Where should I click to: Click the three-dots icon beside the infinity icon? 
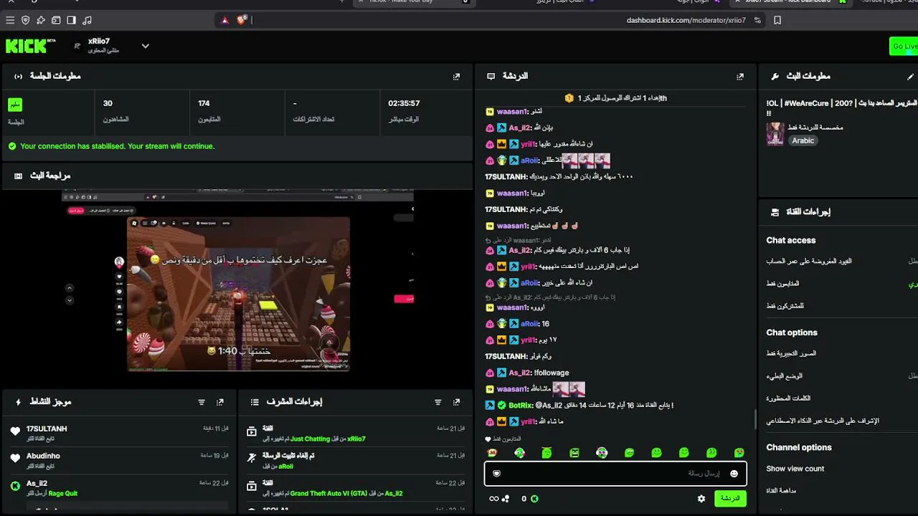pyautogui.click(x=506, y=499)
